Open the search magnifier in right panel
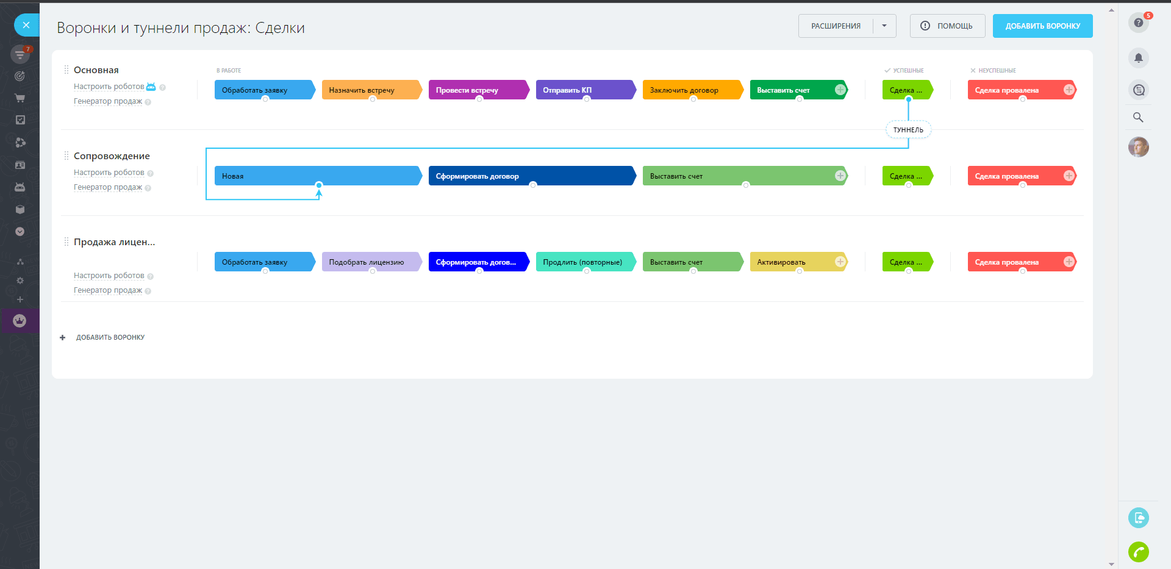The image size is (1171, 569). (x=1138, y=117)
